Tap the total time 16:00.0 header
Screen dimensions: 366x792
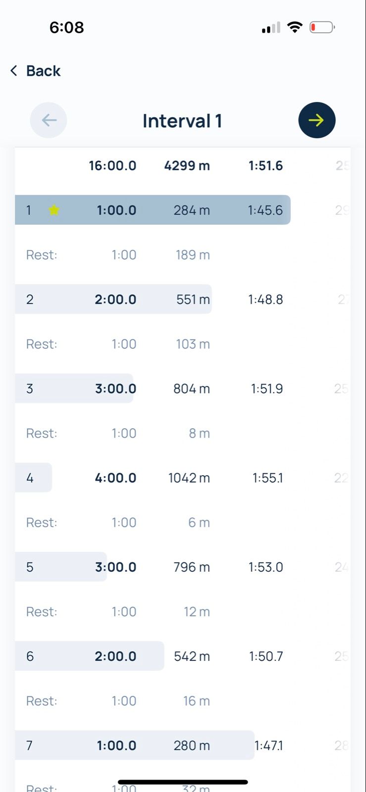pos(112,166)
